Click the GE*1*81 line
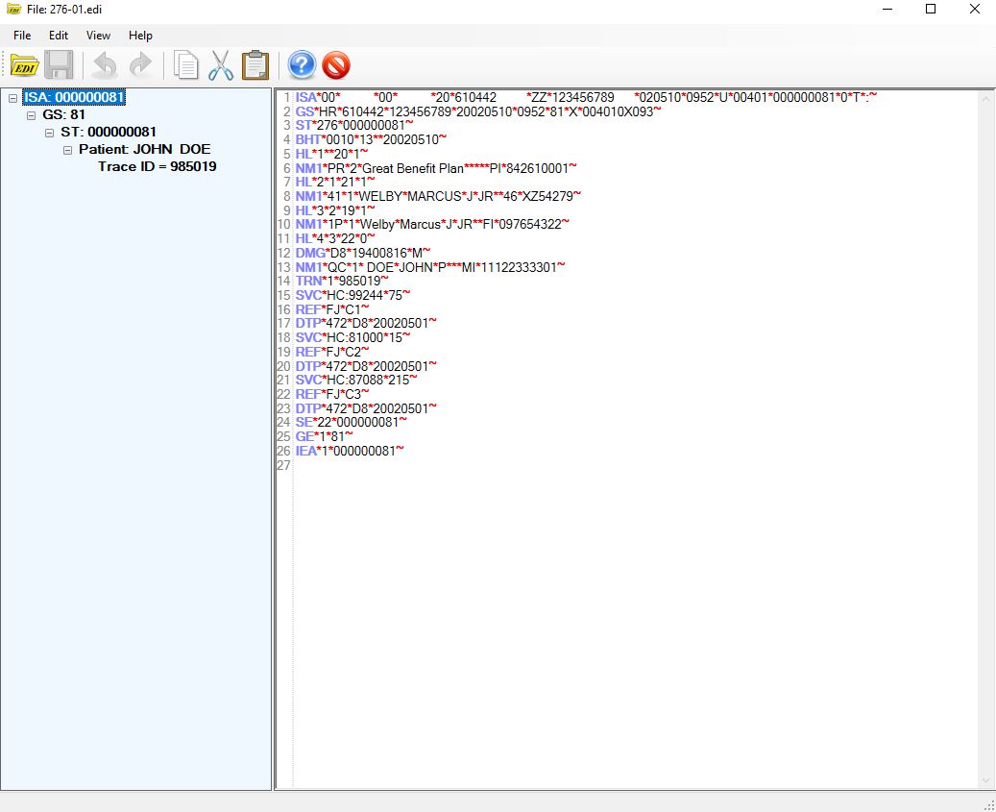The height and width of the screenshot is (812, 996). (x=324, y=436)
